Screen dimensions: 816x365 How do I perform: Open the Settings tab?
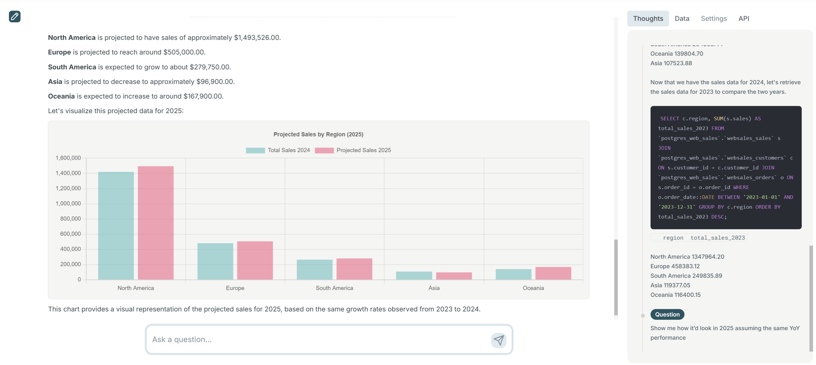713,18
